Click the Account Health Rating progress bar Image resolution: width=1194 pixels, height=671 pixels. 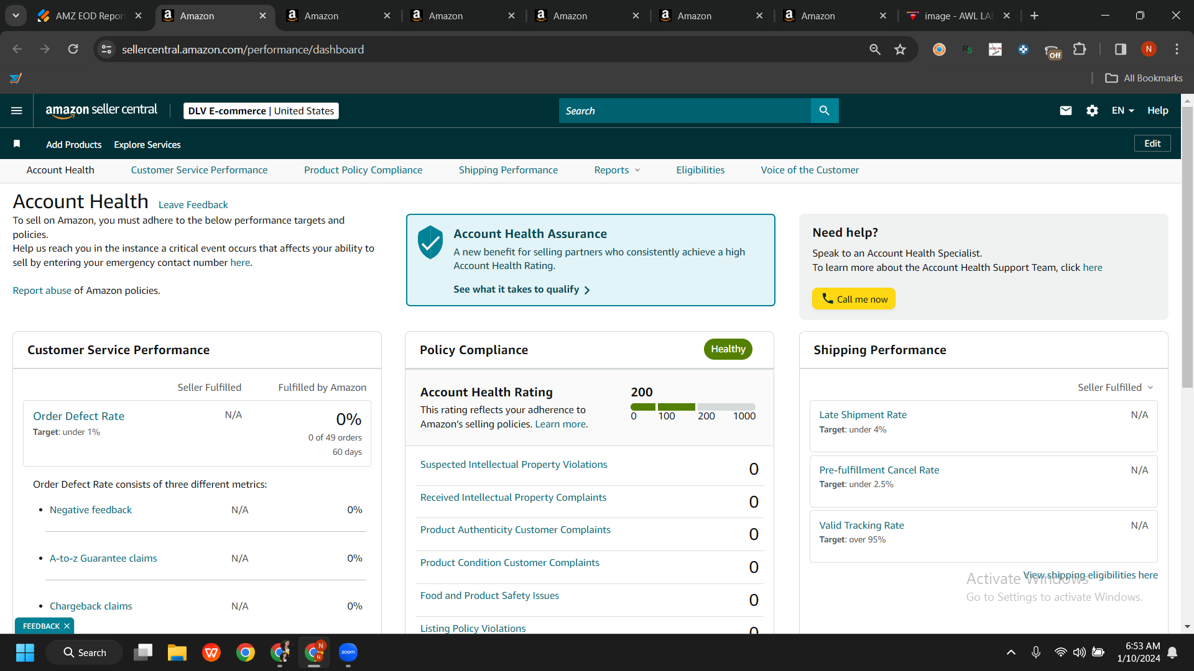click(x=693, y=407)
